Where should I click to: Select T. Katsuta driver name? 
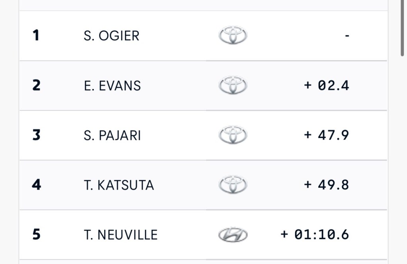click(119, 185)
